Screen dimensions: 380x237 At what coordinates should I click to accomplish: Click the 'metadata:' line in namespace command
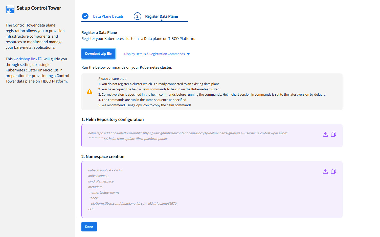96,187
